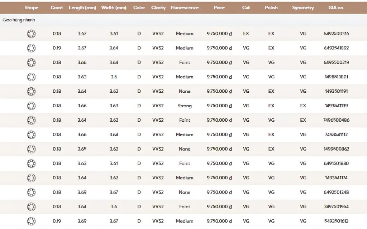Select the round diamond icon for GIA 6491501880
367x229 pixels.
click(31, 164)
